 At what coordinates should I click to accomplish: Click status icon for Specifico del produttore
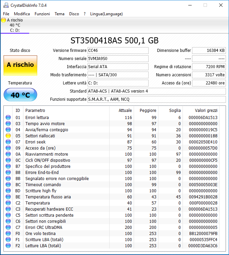click(x=8, y=166)
